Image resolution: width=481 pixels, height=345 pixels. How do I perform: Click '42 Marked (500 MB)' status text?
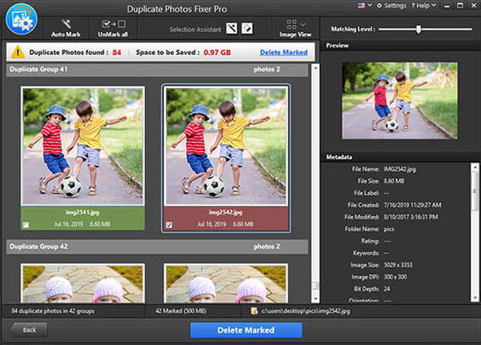181,311
